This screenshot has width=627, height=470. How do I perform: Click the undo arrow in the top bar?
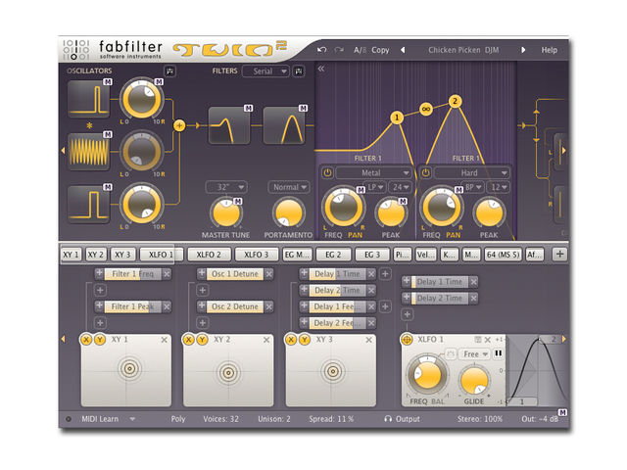coord(321,50)
